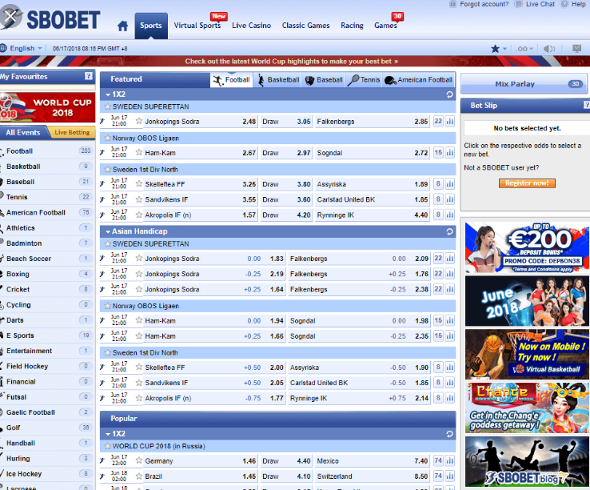Favourite the Ham-Kam 1X2 match star
Image resolution: width=590 pixels, height=490 pixels.
139,152
